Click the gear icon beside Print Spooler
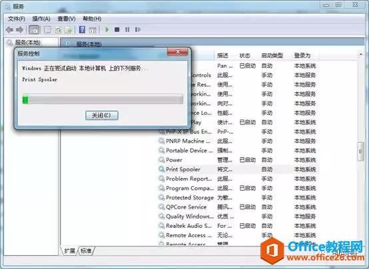This screenshot has width=369, height=269. (162, 169)
